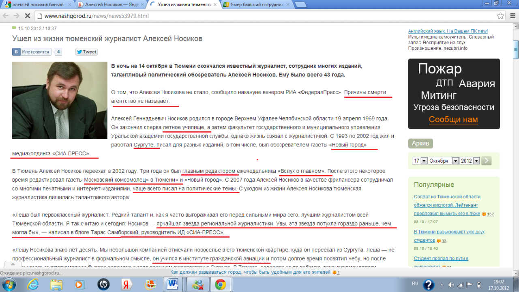The width and height of the screenshot is (519, 292).
Task: Check battery power status in tray
Action: pyautogui.click(x=478, y=285)
